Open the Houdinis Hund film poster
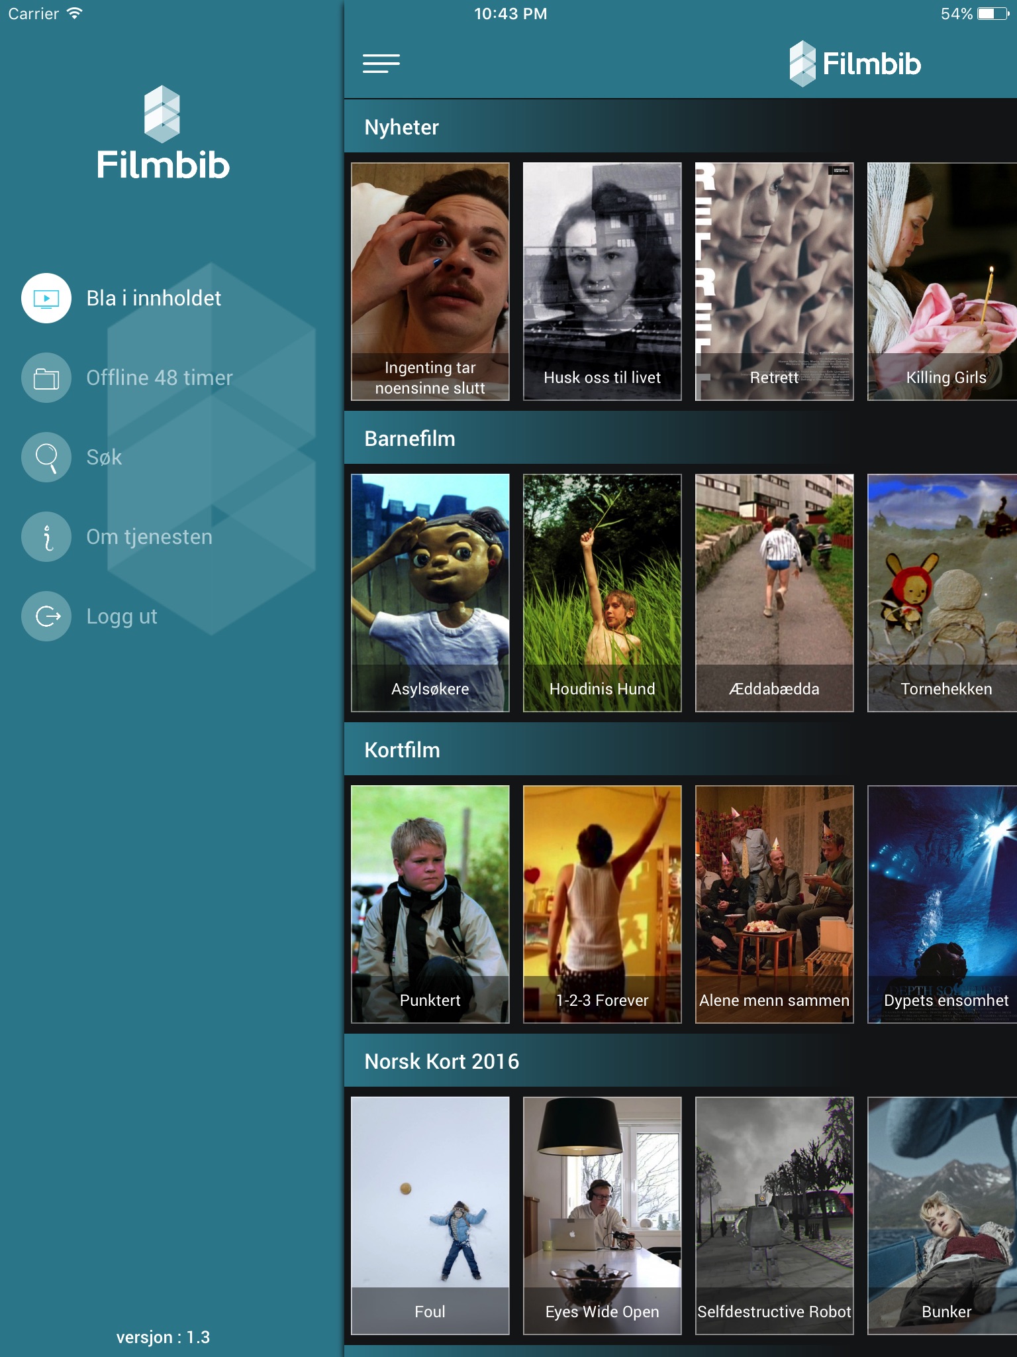 (603, 593)
